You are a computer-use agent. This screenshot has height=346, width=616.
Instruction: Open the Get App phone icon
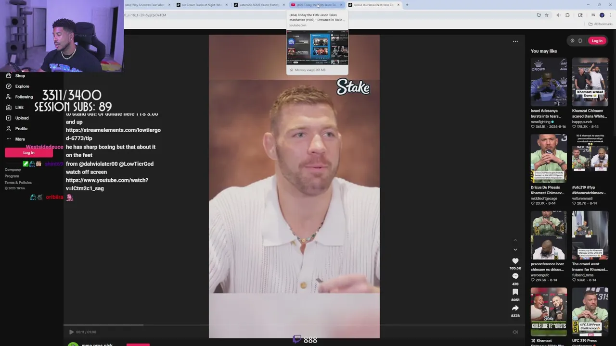(x=580, y=41)
